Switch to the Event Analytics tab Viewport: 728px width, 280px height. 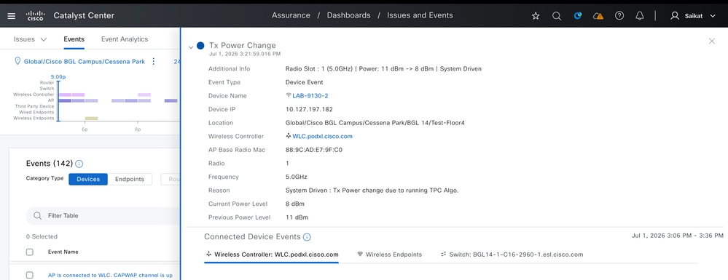pyautogui.click(x=125, y=39)
